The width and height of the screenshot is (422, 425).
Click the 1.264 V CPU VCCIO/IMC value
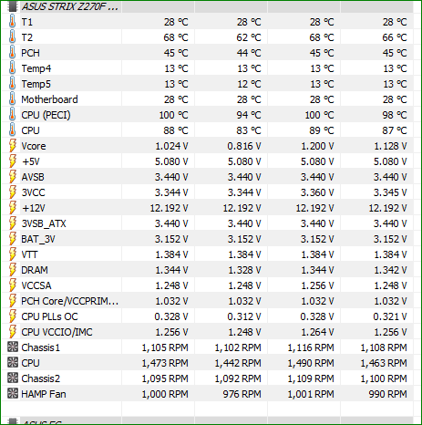click(317, 332)
